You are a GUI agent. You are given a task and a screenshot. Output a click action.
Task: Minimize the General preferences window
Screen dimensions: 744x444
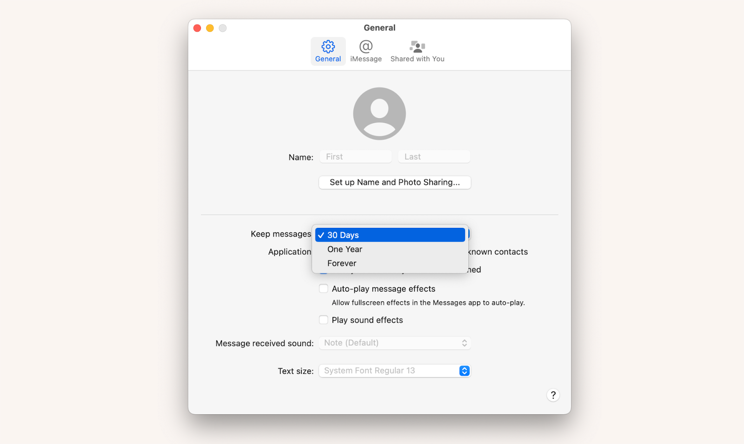pos(210,28)
